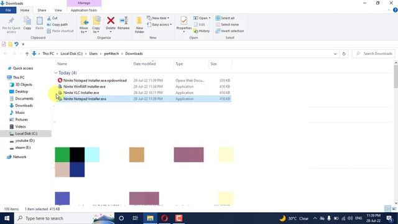Click the Edit ribbon button
398x224 pixels.
200,24
